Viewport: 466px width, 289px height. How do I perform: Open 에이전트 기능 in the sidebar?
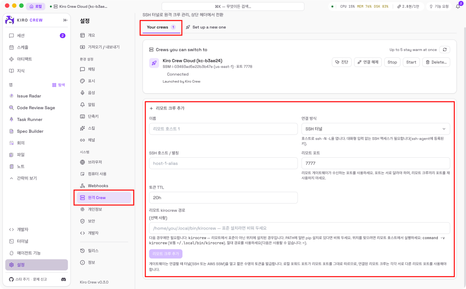coord(36,253)
